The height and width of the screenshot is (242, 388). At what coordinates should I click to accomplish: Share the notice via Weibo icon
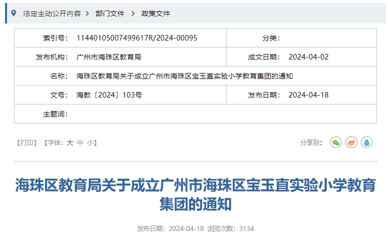pos(351,142)
